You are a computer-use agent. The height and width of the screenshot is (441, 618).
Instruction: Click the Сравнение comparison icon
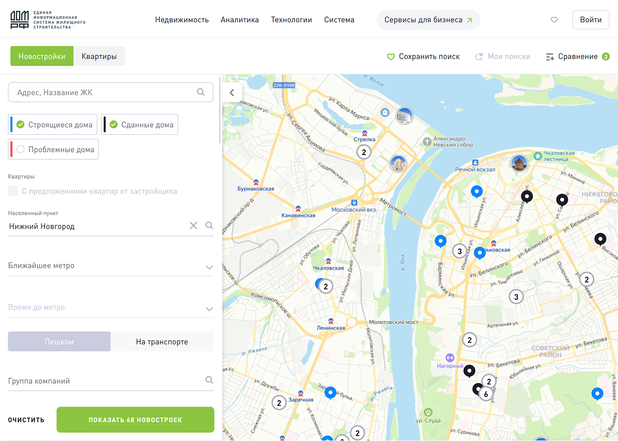(550, 57)
